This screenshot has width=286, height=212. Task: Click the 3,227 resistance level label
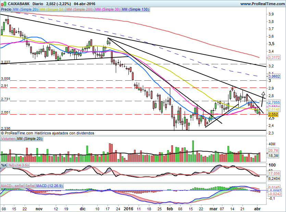point(5,62)
